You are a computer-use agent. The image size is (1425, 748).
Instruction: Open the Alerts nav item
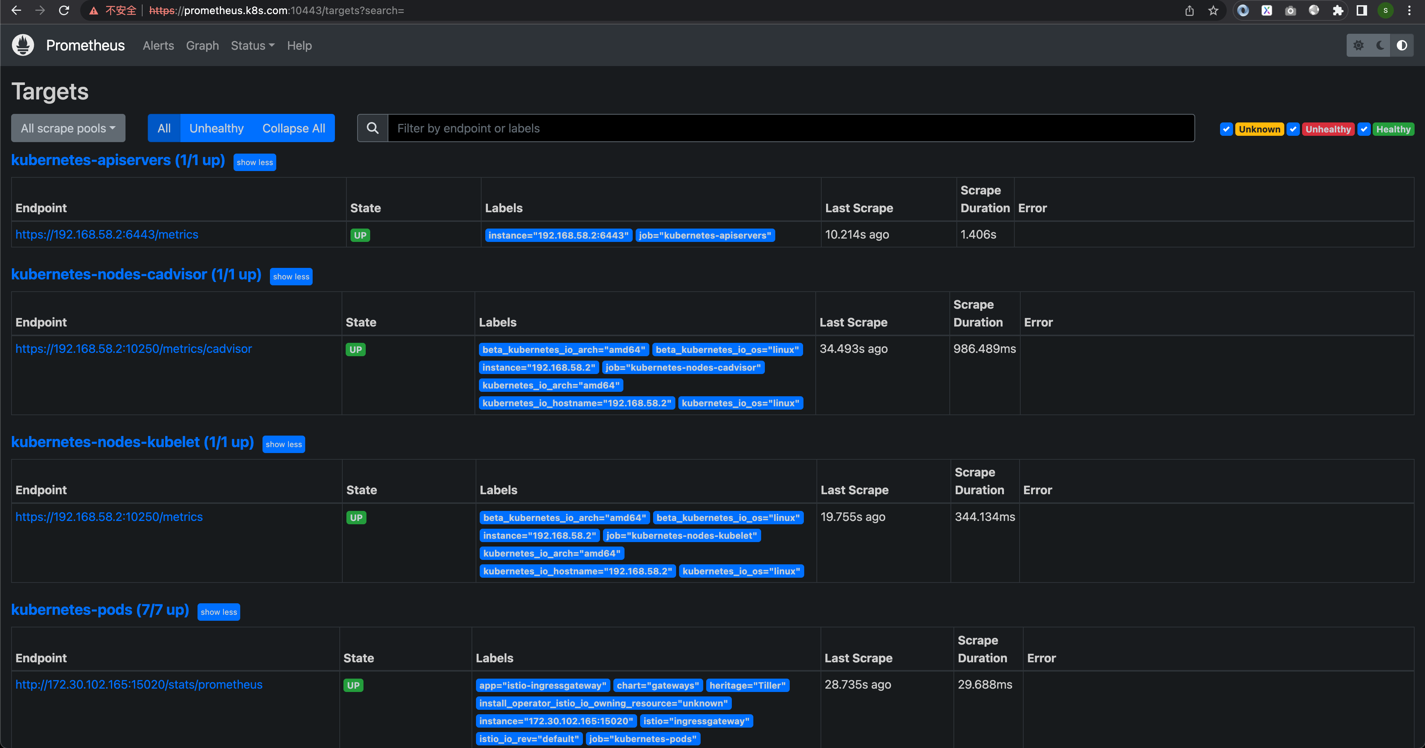click(x=158, y=46)
